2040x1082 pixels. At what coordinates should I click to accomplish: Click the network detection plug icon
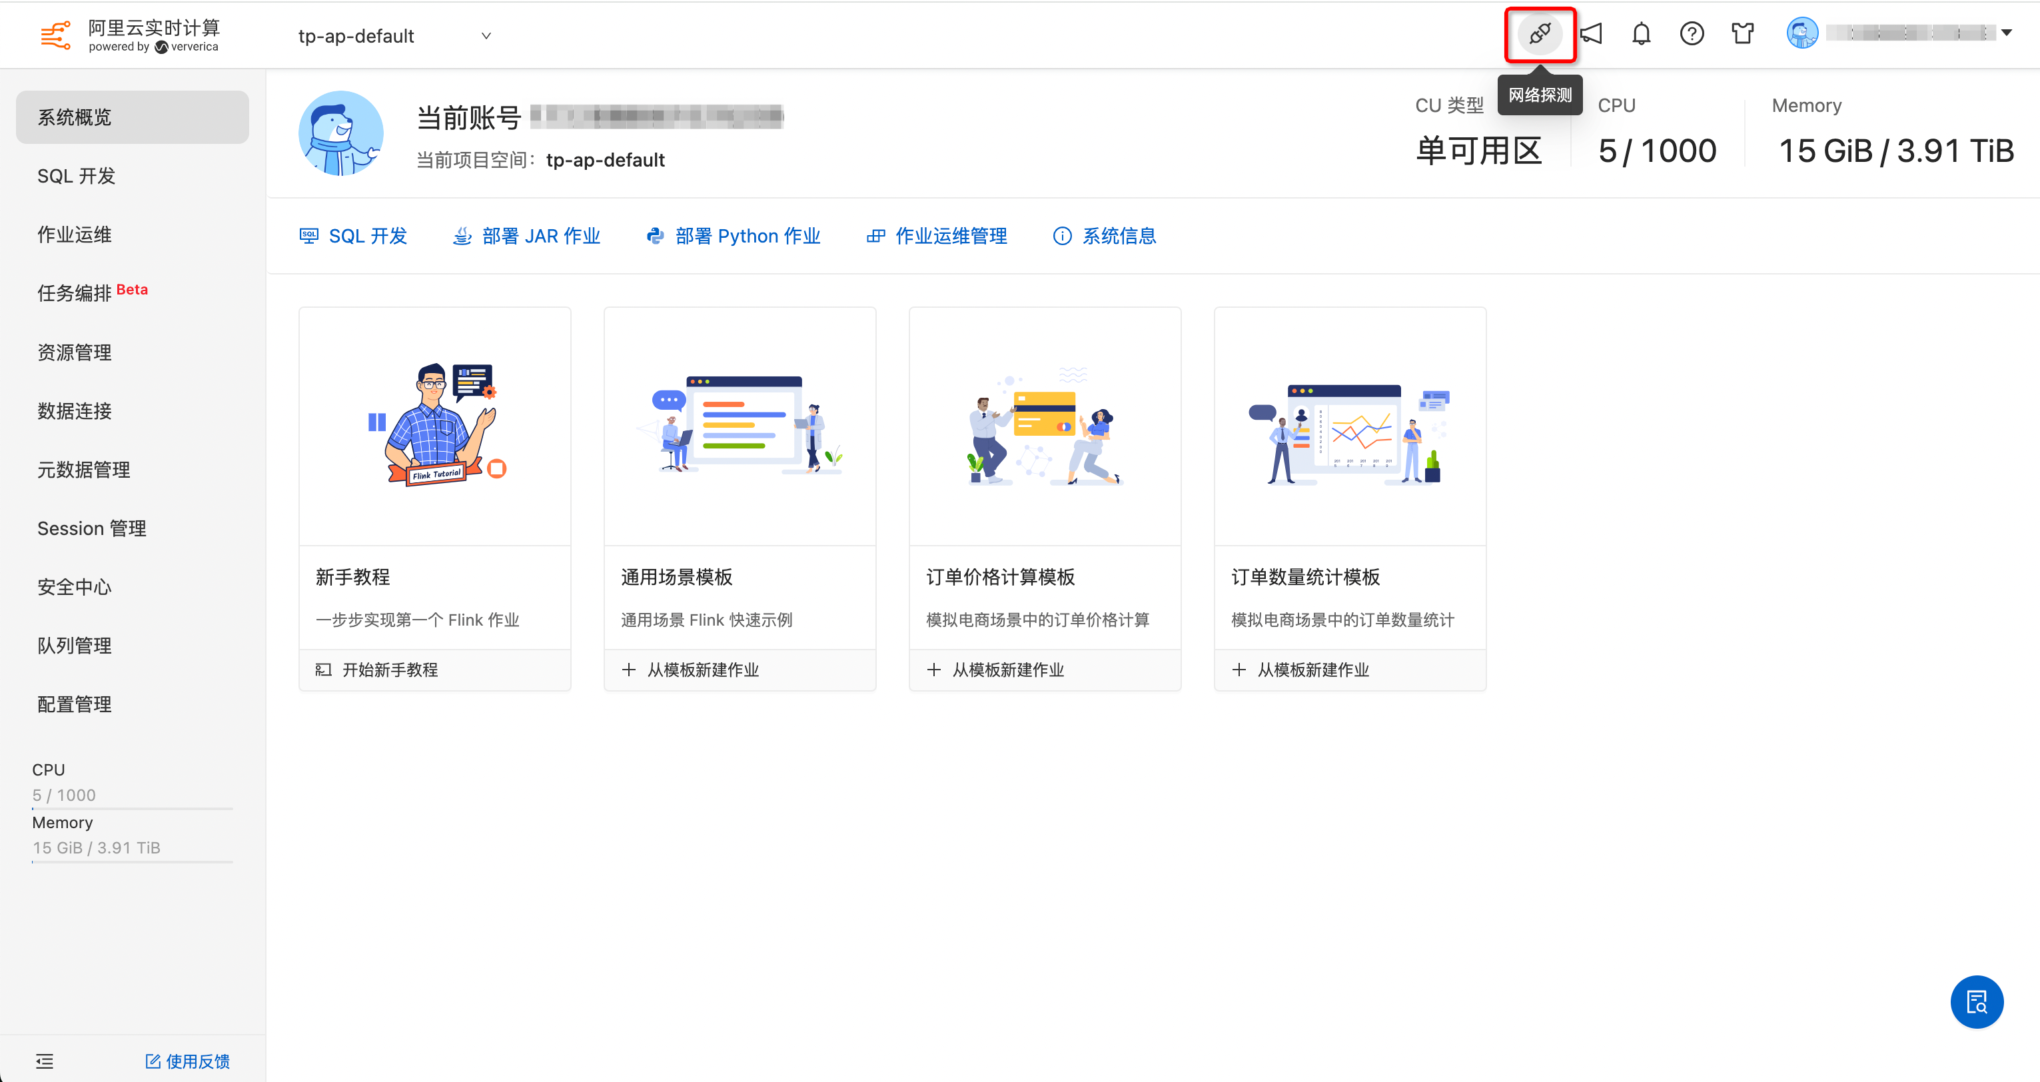coord(1540,34)
